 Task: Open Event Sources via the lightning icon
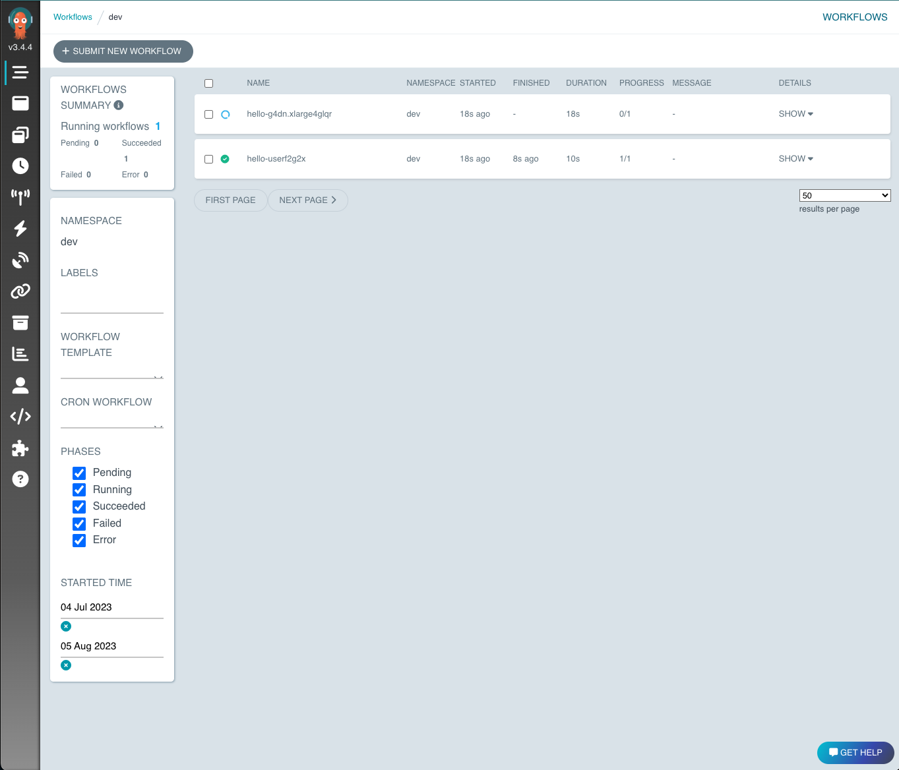[20, 228]
